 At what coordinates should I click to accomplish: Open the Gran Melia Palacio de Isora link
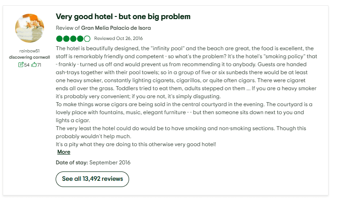[116, 28]
